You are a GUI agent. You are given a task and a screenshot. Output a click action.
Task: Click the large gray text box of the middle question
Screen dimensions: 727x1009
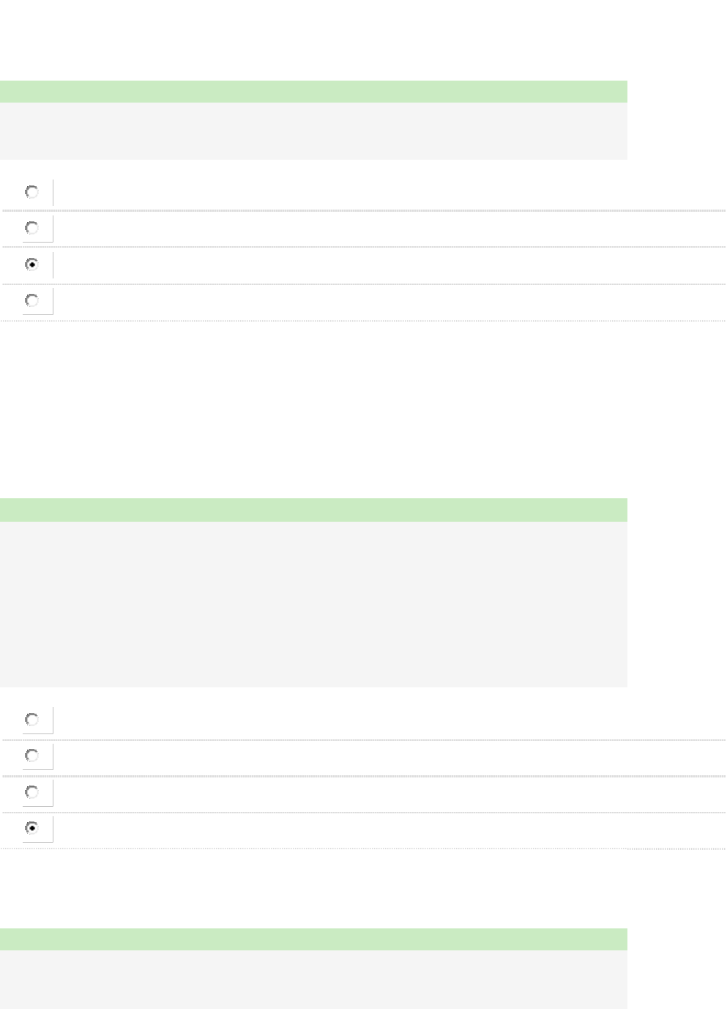tap(313, 604)
